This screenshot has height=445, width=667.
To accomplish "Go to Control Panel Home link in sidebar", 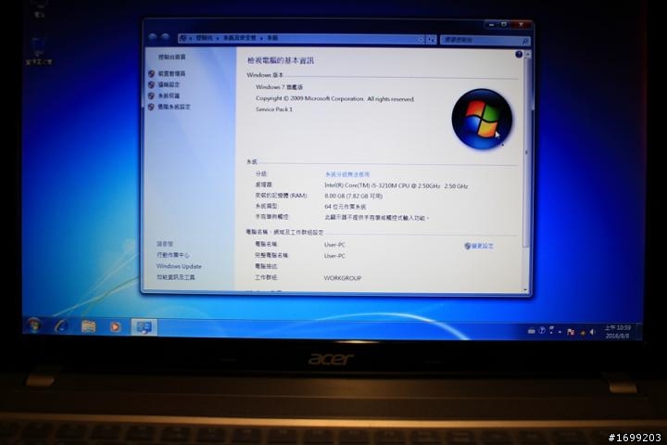I will [172, 57].
